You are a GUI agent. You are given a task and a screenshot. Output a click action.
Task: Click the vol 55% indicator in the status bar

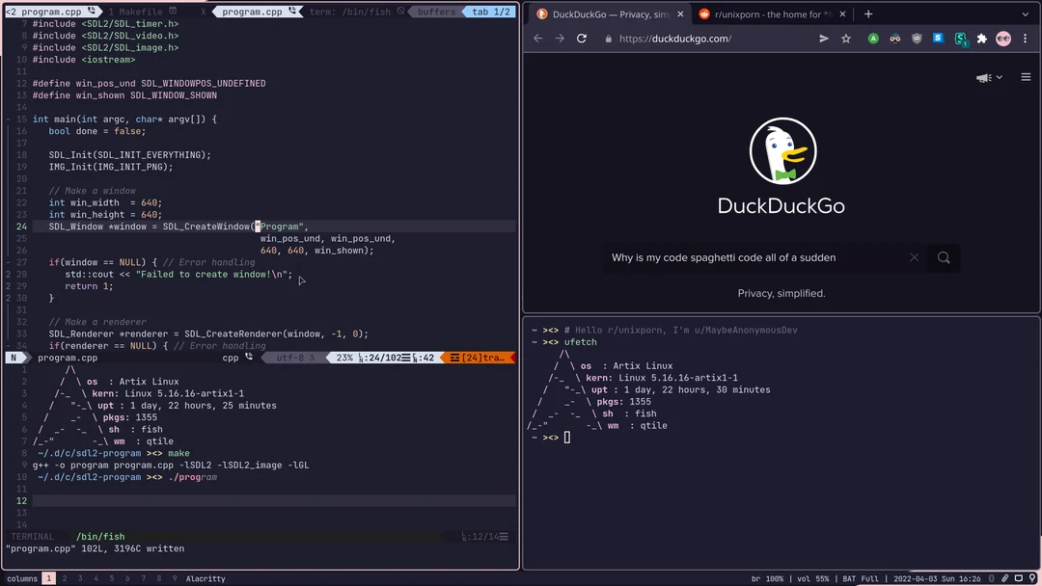click(812, 578)
